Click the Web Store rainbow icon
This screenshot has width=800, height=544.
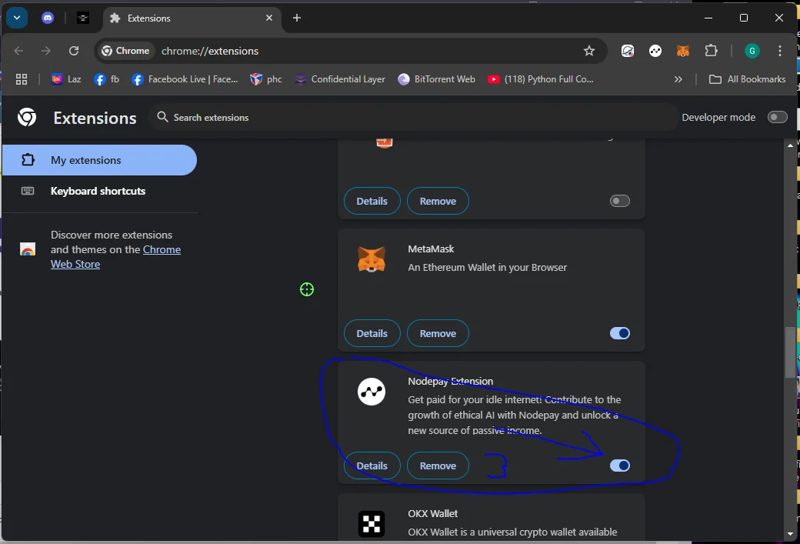tap(28, 249)
